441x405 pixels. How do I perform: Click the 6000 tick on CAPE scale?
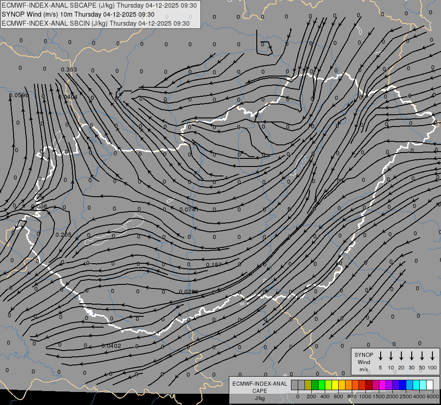point(433,396)
